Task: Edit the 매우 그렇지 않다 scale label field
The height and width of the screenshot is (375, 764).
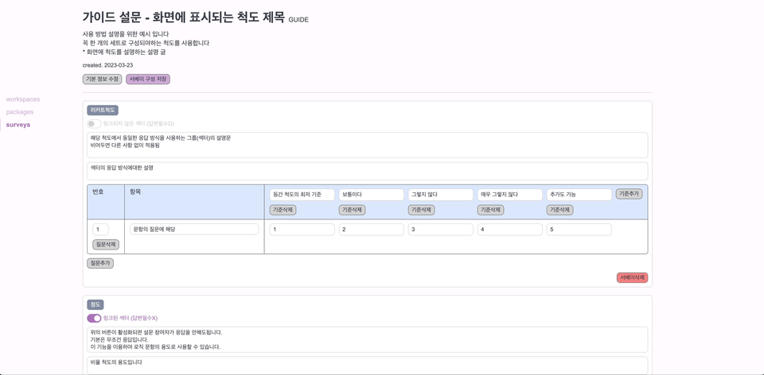Action: tap(509, 195)
